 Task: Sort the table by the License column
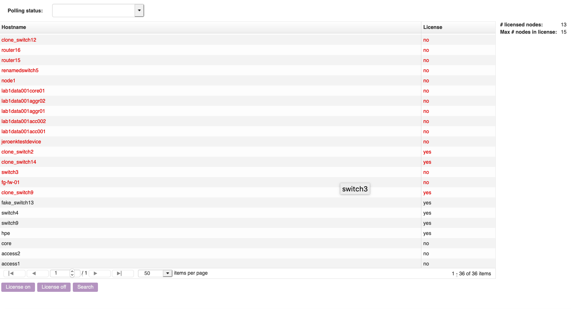pos(432,27)
